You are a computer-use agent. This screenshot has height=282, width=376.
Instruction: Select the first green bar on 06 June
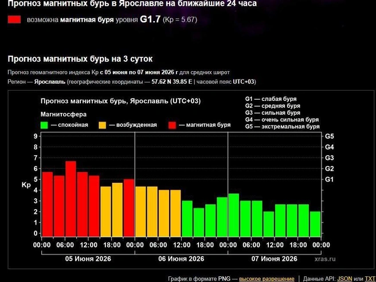[187, 219]
